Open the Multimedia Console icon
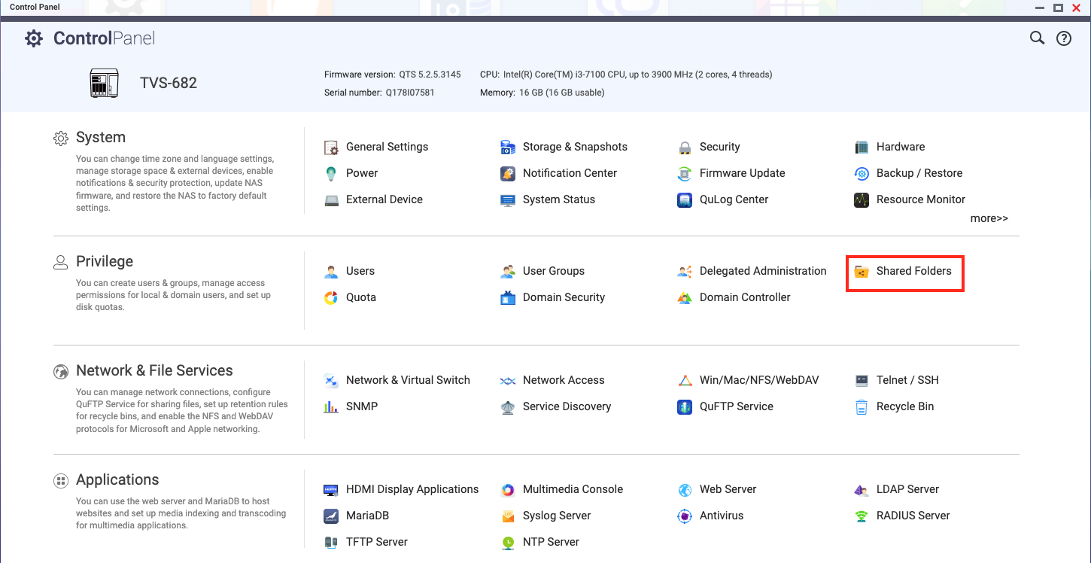1091x563 pixels. coord(508,489)
